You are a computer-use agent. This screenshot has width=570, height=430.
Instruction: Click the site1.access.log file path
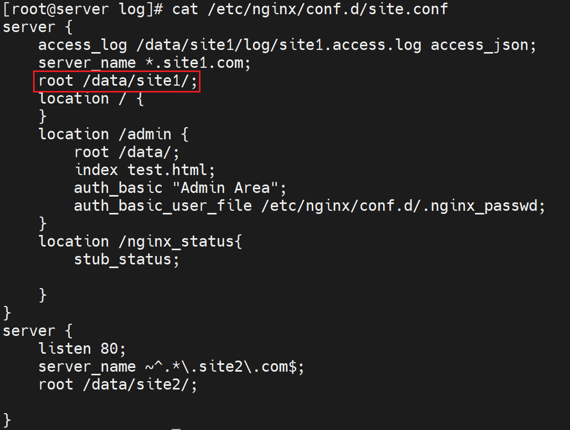coord(279,45)
